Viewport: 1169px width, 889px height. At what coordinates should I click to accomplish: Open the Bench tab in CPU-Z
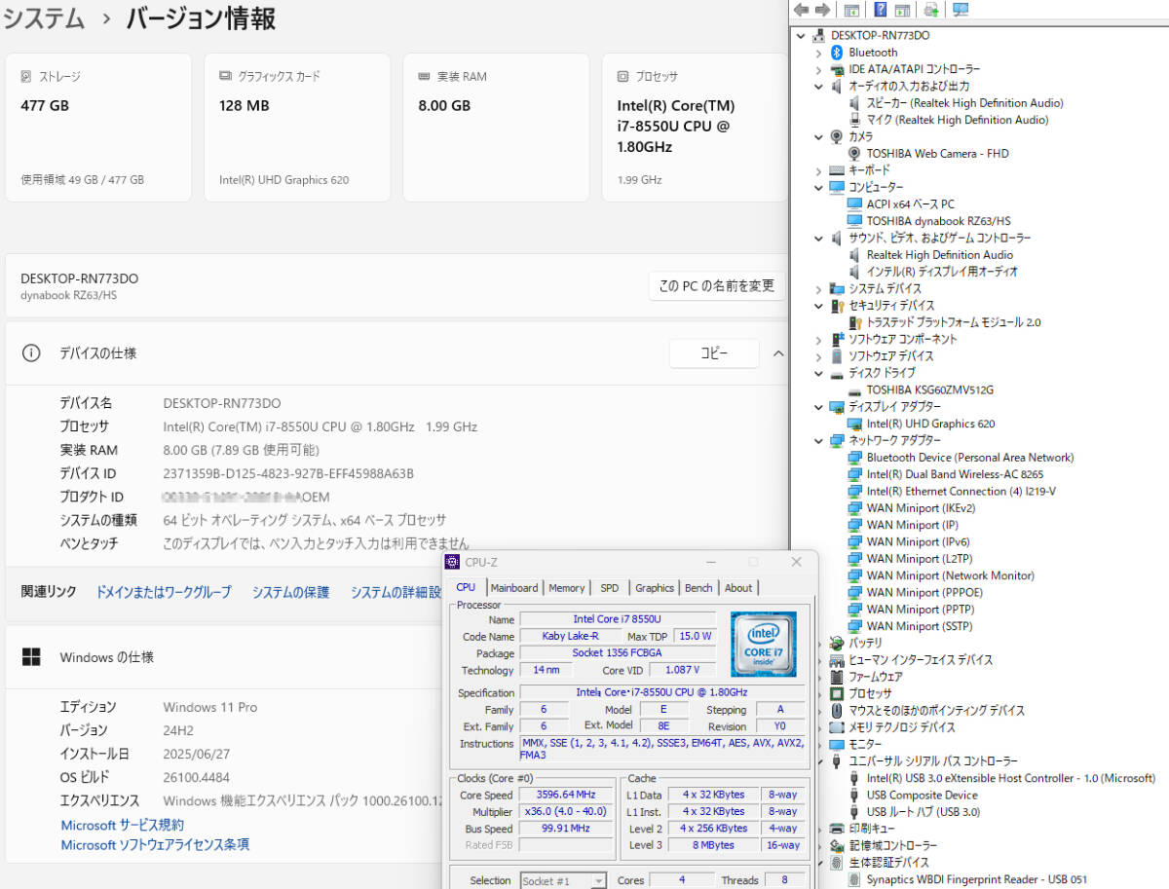click(x=698, y=587)
